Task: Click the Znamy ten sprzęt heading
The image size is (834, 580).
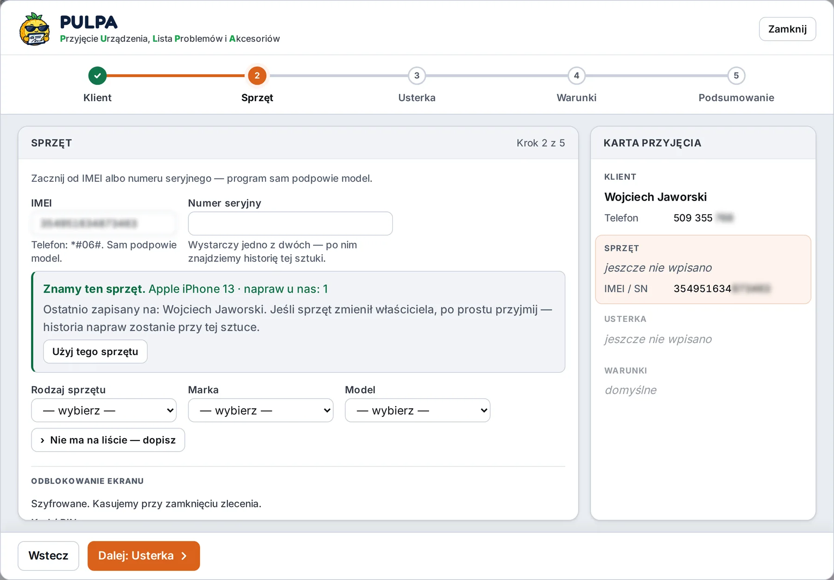Action: coord(94,289)
